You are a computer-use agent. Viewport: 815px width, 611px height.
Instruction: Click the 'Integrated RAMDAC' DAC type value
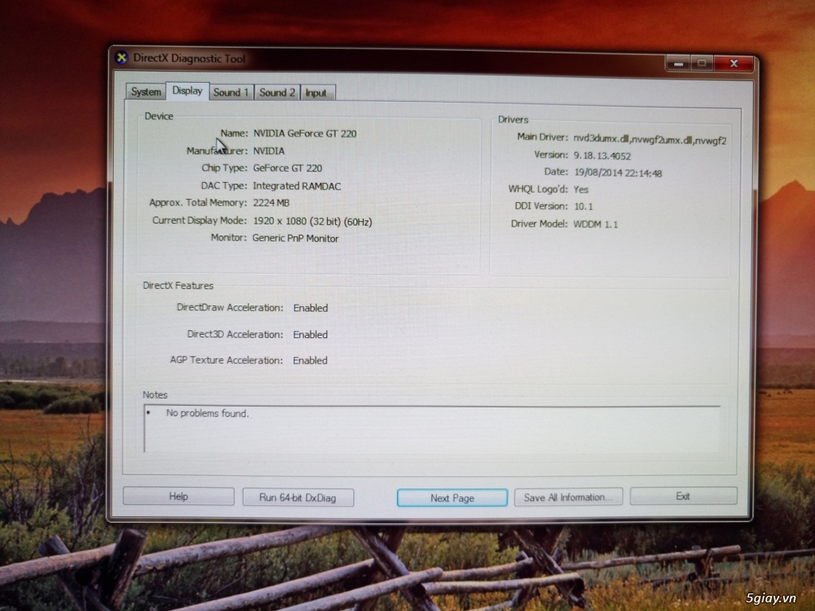(x=297, y=186)
